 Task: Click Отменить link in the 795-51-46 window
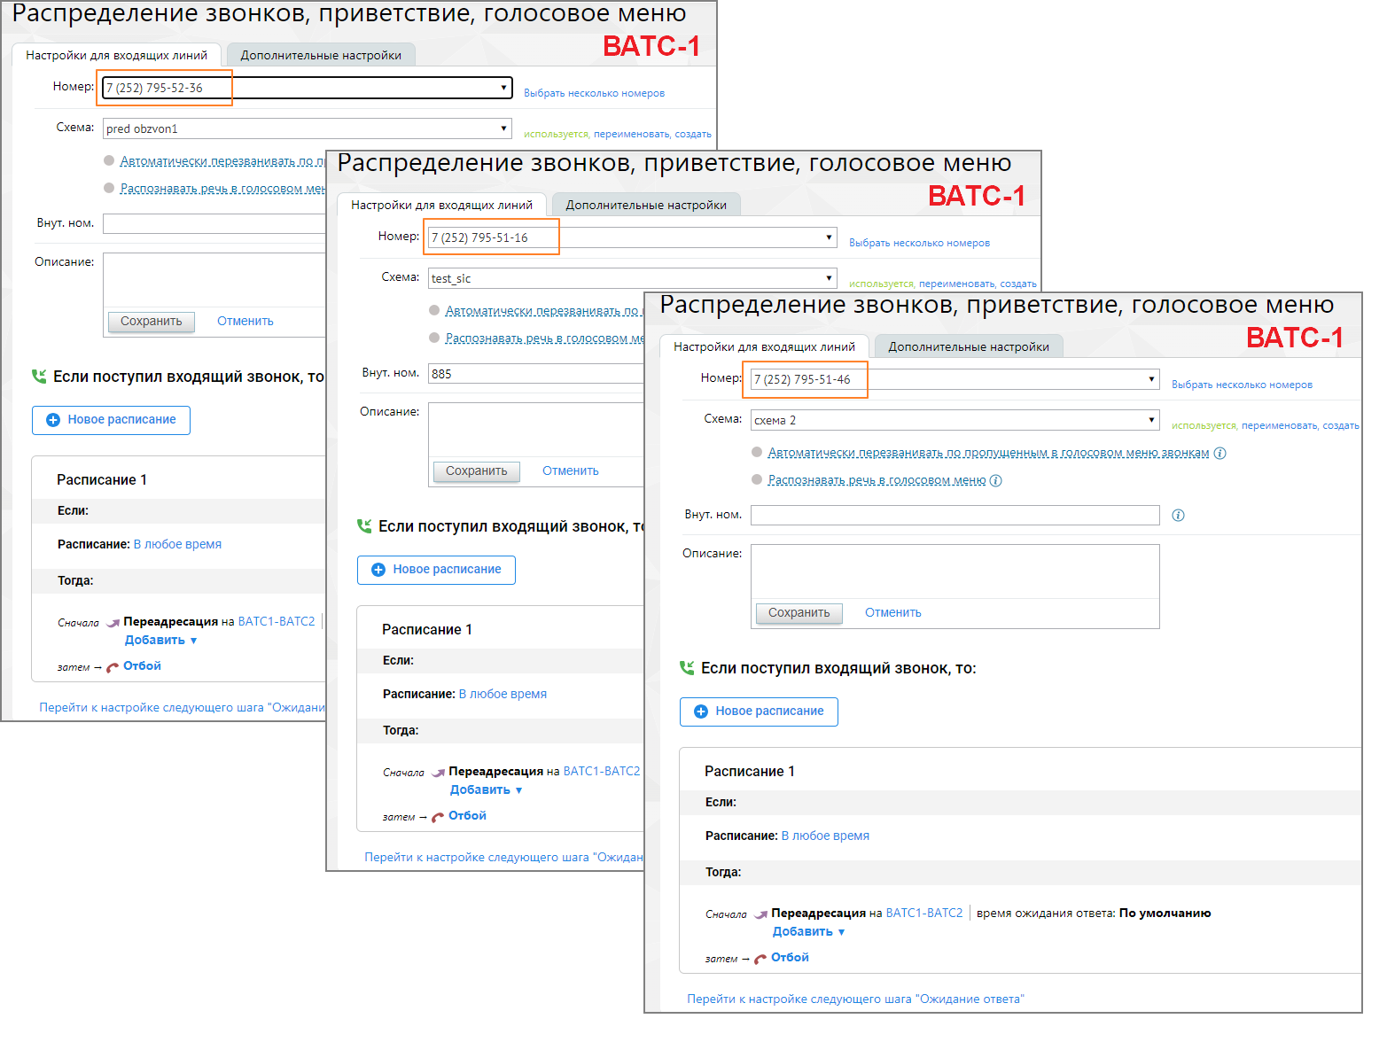(893, 612)
